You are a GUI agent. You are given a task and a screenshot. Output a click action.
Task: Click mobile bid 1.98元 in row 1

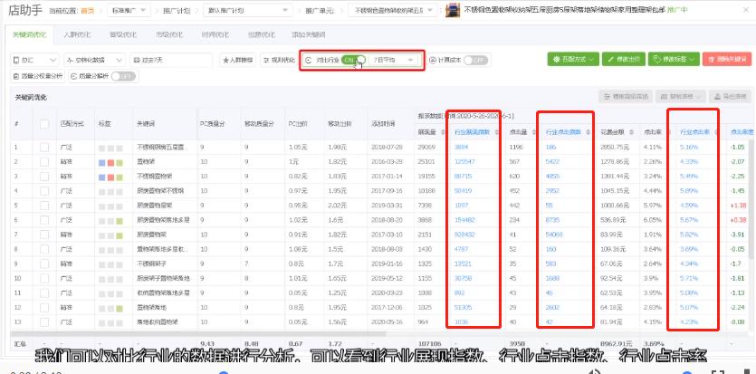(x=336, y=147)
